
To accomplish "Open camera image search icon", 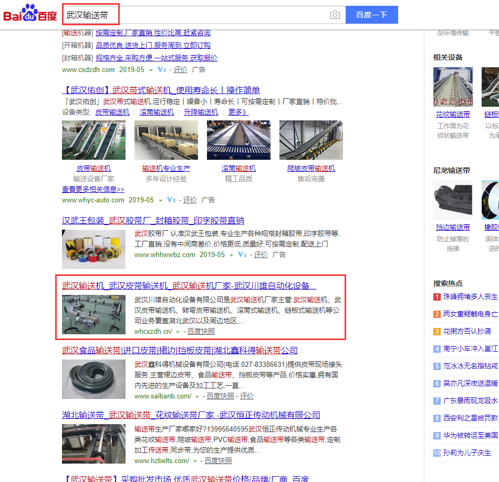I will [335, 15].
